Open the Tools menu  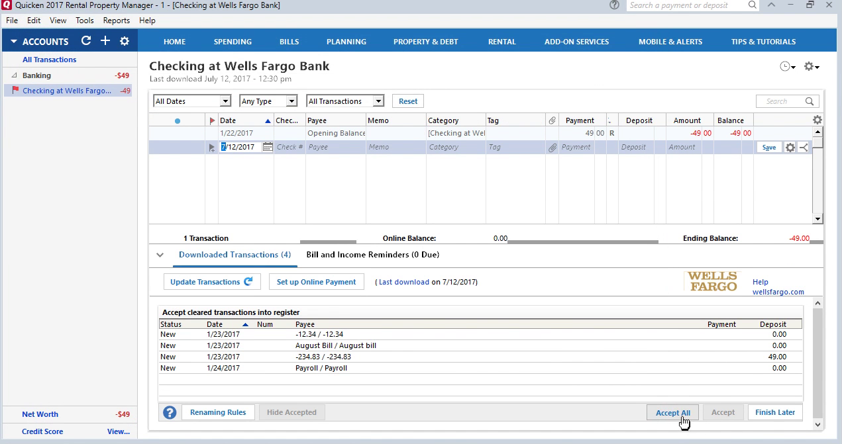coord(85,21)
